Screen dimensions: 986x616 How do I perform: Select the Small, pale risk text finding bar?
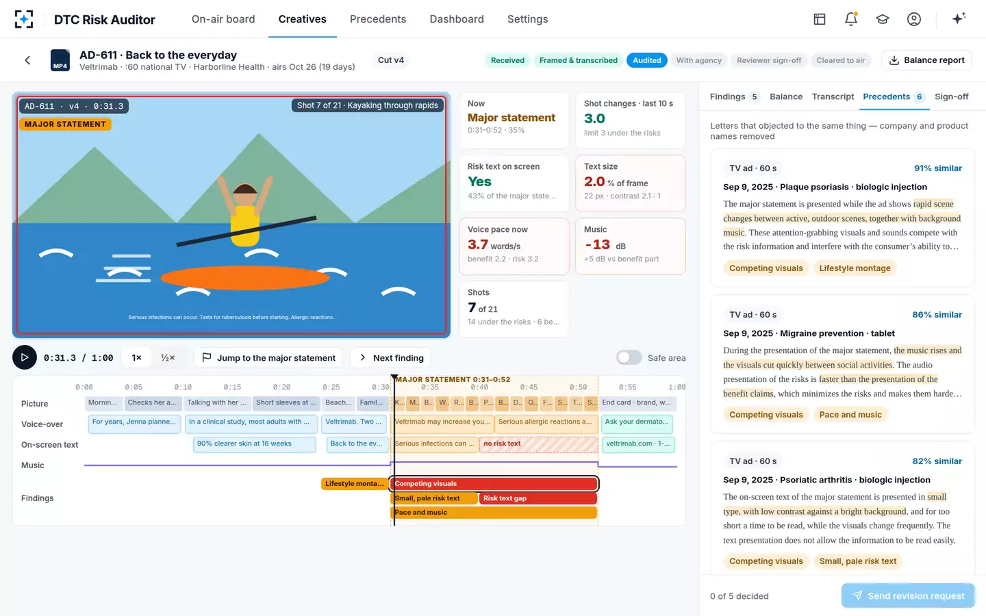coord(434,498)
